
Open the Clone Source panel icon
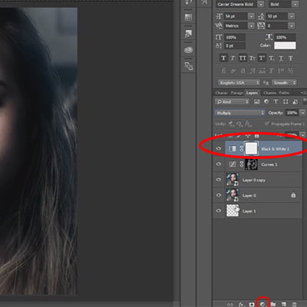[x=189, y=66]
